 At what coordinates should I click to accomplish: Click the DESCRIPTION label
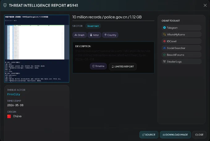point(83,46)
